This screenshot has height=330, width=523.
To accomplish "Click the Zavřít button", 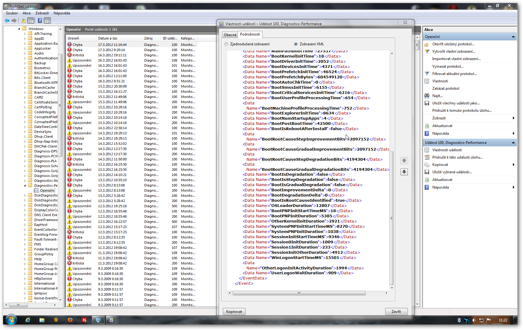I will coord(396,312).
